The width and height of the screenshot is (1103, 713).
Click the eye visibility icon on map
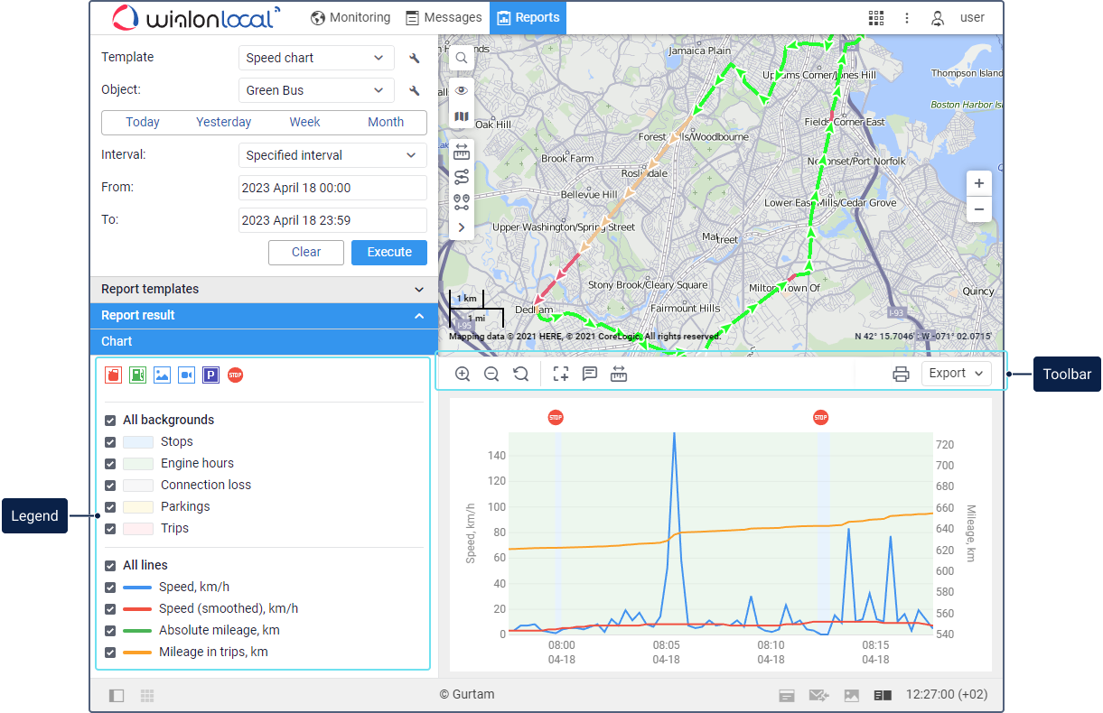click(x=462, y=90)
